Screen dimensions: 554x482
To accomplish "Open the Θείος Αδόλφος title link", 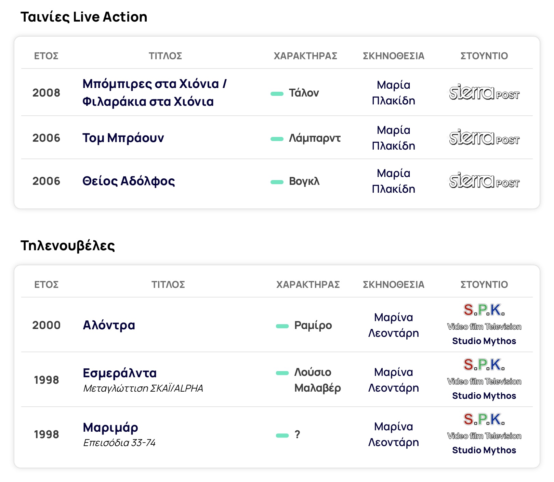I will (129, 181).
